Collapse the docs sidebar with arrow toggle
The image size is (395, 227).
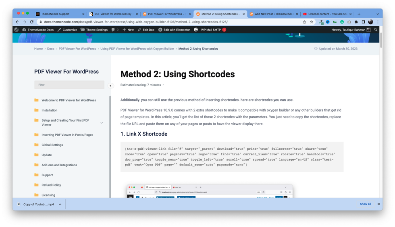110,86
